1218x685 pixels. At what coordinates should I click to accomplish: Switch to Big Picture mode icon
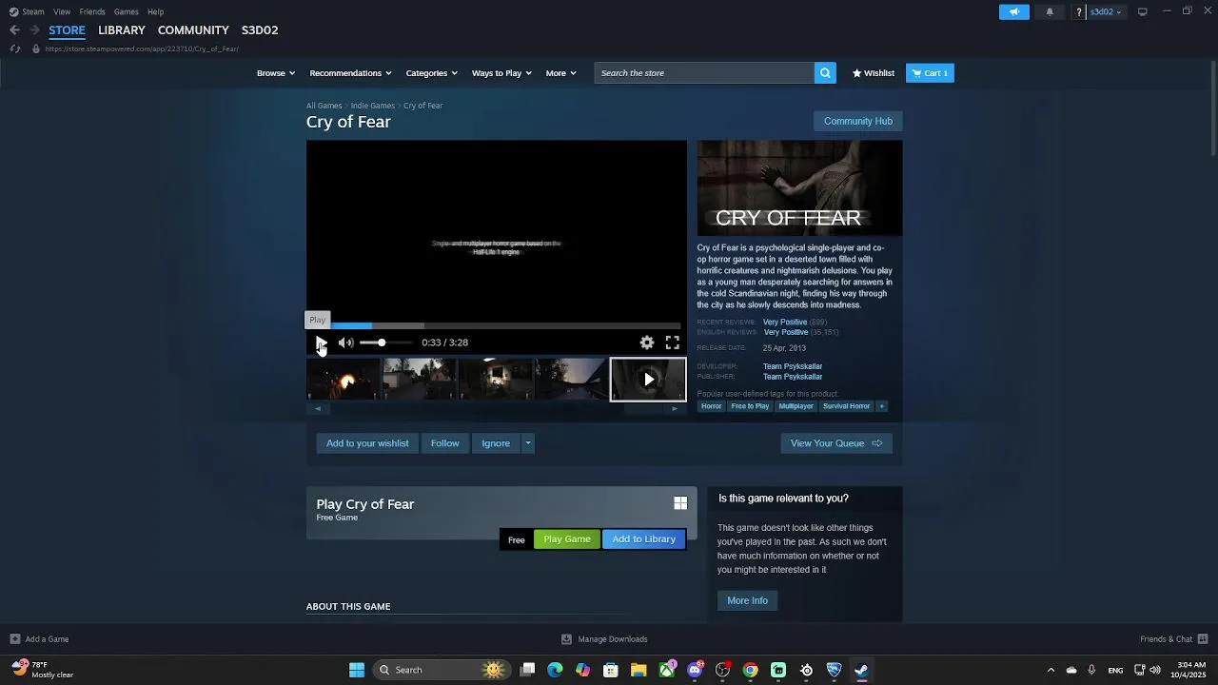[x=1143, y=11]
